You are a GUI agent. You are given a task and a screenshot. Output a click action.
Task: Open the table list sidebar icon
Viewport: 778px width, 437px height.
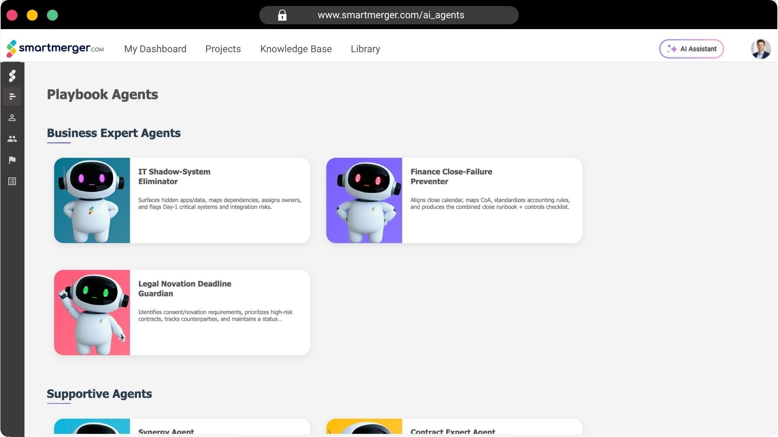[12, 181]
